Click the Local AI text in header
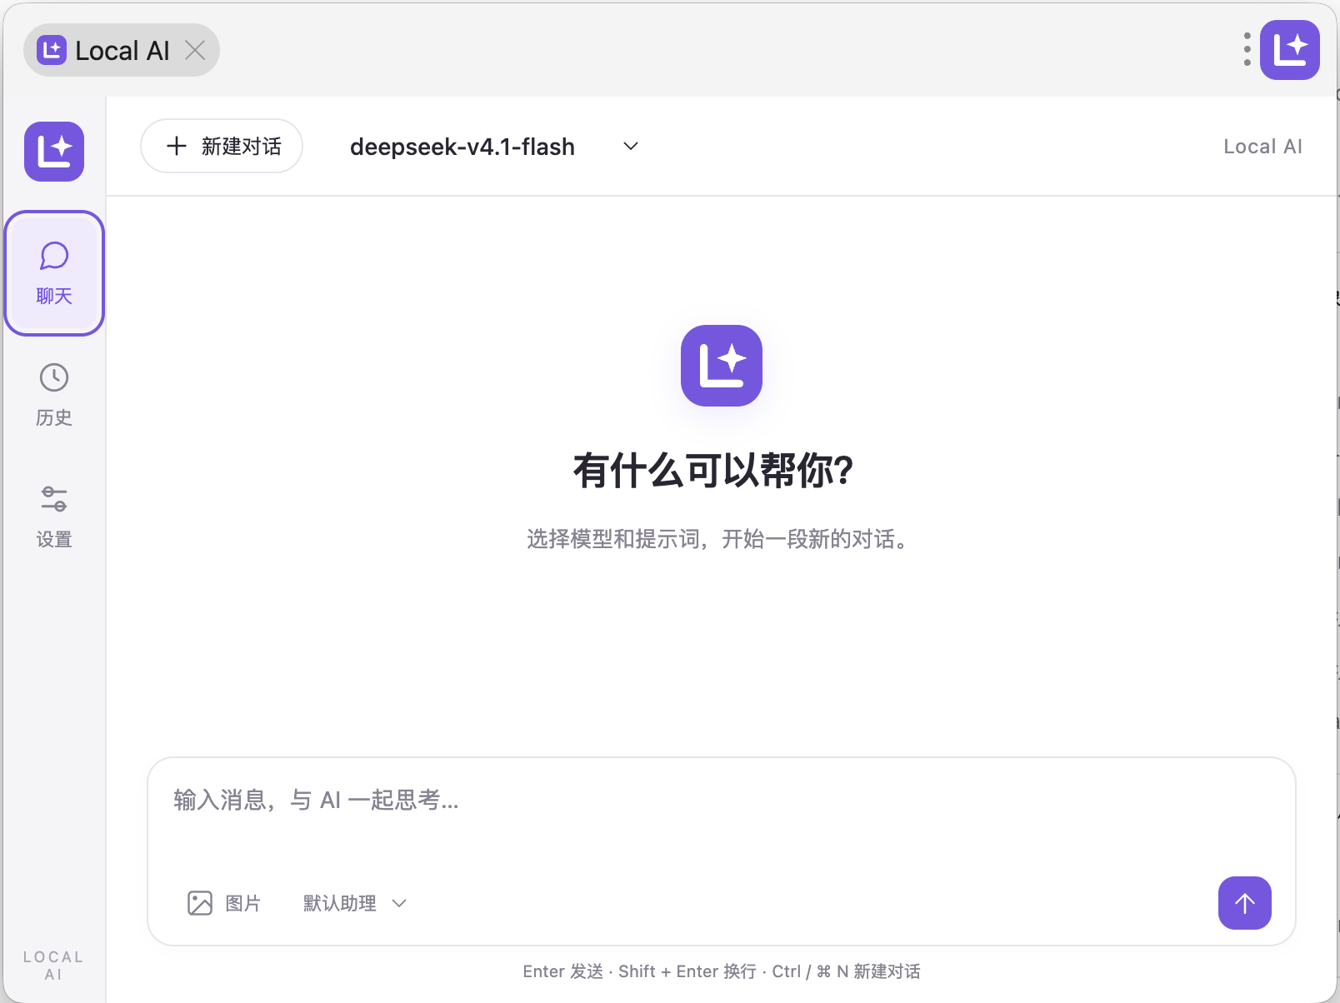Viewport: 1340px width, 1003px height. coord(1262,147)
